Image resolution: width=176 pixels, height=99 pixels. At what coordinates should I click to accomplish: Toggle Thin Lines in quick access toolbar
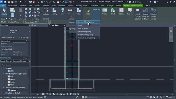[66, 2]
